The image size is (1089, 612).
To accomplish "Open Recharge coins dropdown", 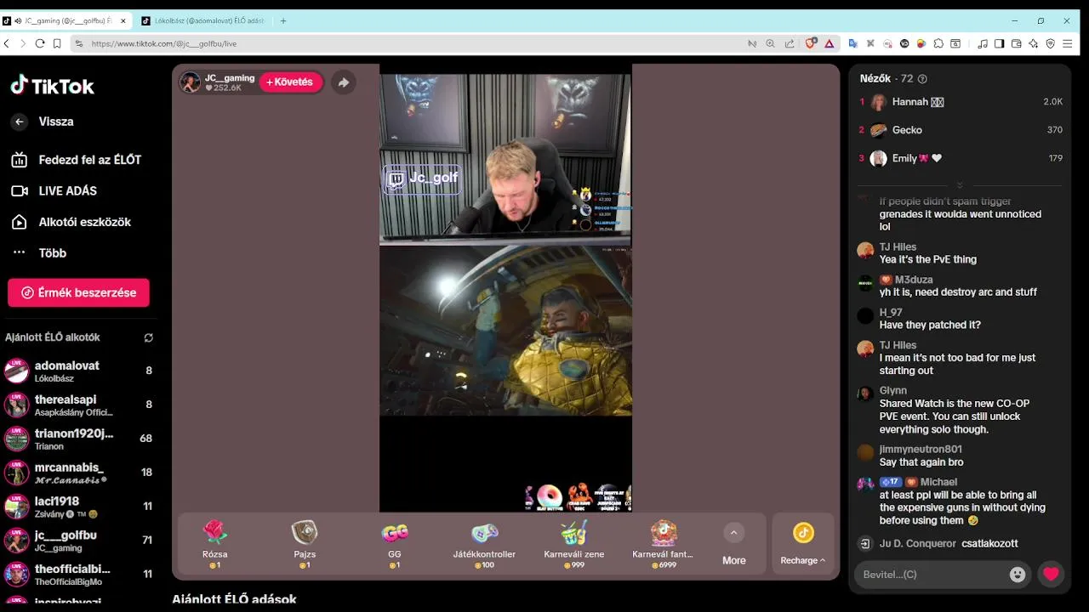I will click(803, 544).
